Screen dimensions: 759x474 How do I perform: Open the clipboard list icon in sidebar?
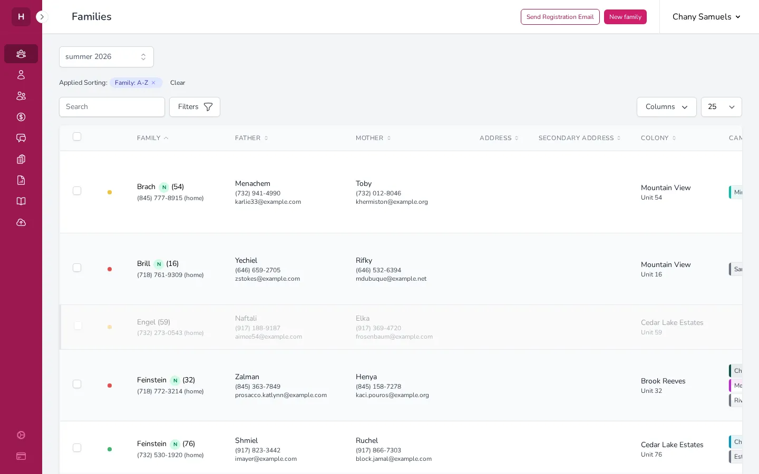coord(21,159)
